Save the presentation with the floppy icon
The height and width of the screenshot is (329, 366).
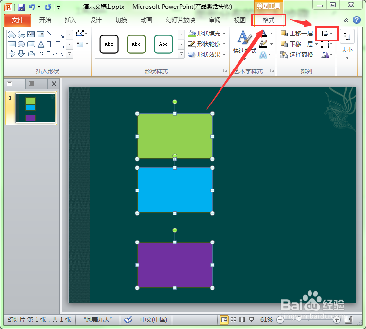click(x=21, y=7)
